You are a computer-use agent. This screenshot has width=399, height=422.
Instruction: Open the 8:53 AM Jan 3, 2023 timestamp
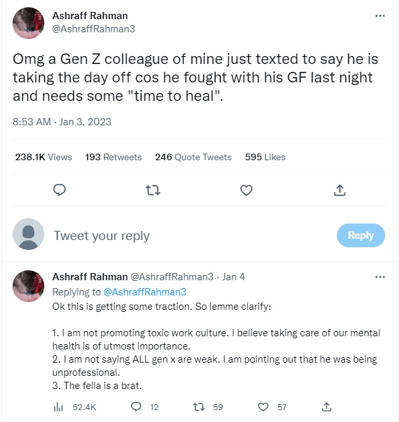[x=62, y=121]
